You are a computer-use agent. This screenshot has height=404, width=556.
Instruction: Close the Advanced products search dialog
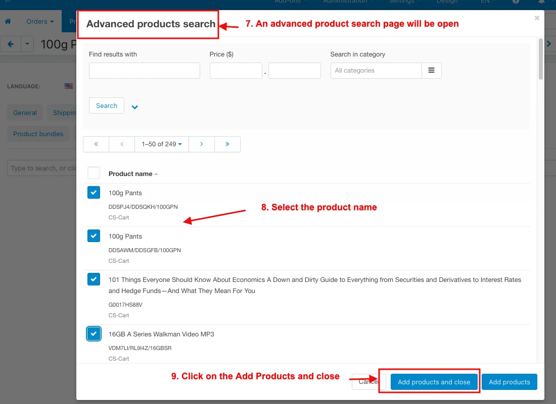(537, 18)
